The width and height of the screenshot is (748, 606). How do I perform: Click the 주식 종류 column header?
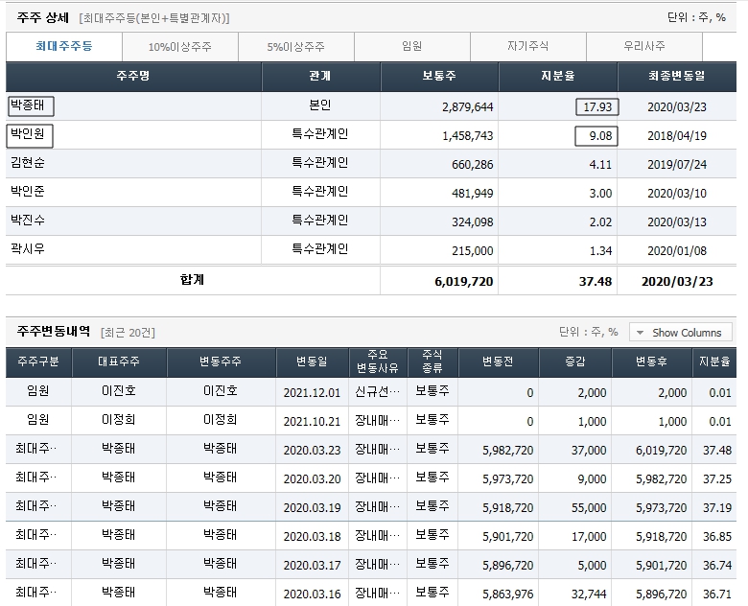click(x=432, y=362)
